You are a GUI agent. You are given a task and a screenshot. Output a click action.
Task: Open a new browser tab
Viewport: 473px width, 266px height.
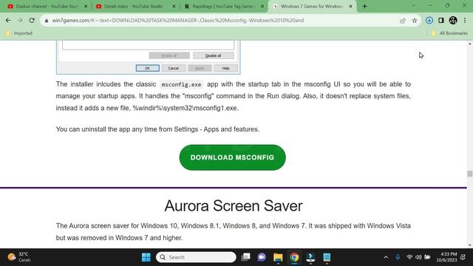tap(364, 7)
